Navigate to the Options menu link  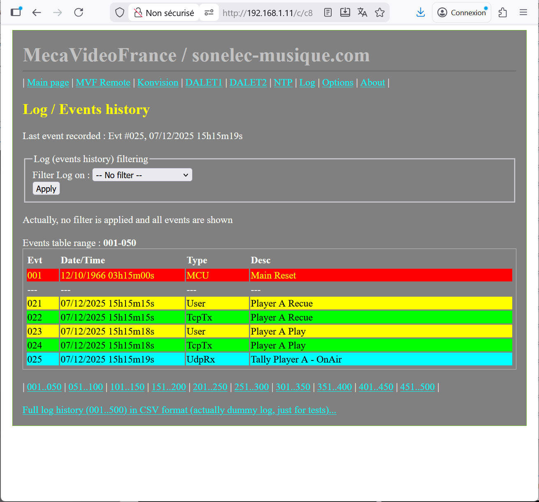[337, 83]
